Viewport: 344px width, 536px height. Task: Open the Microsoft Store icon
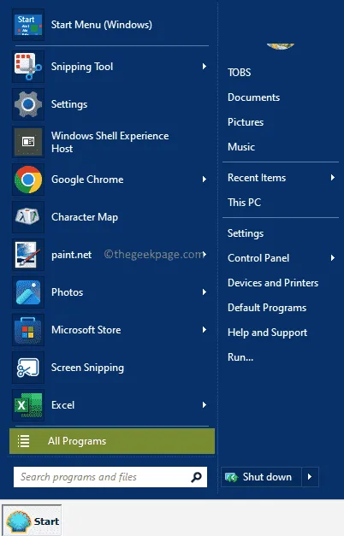coord(28,329)
